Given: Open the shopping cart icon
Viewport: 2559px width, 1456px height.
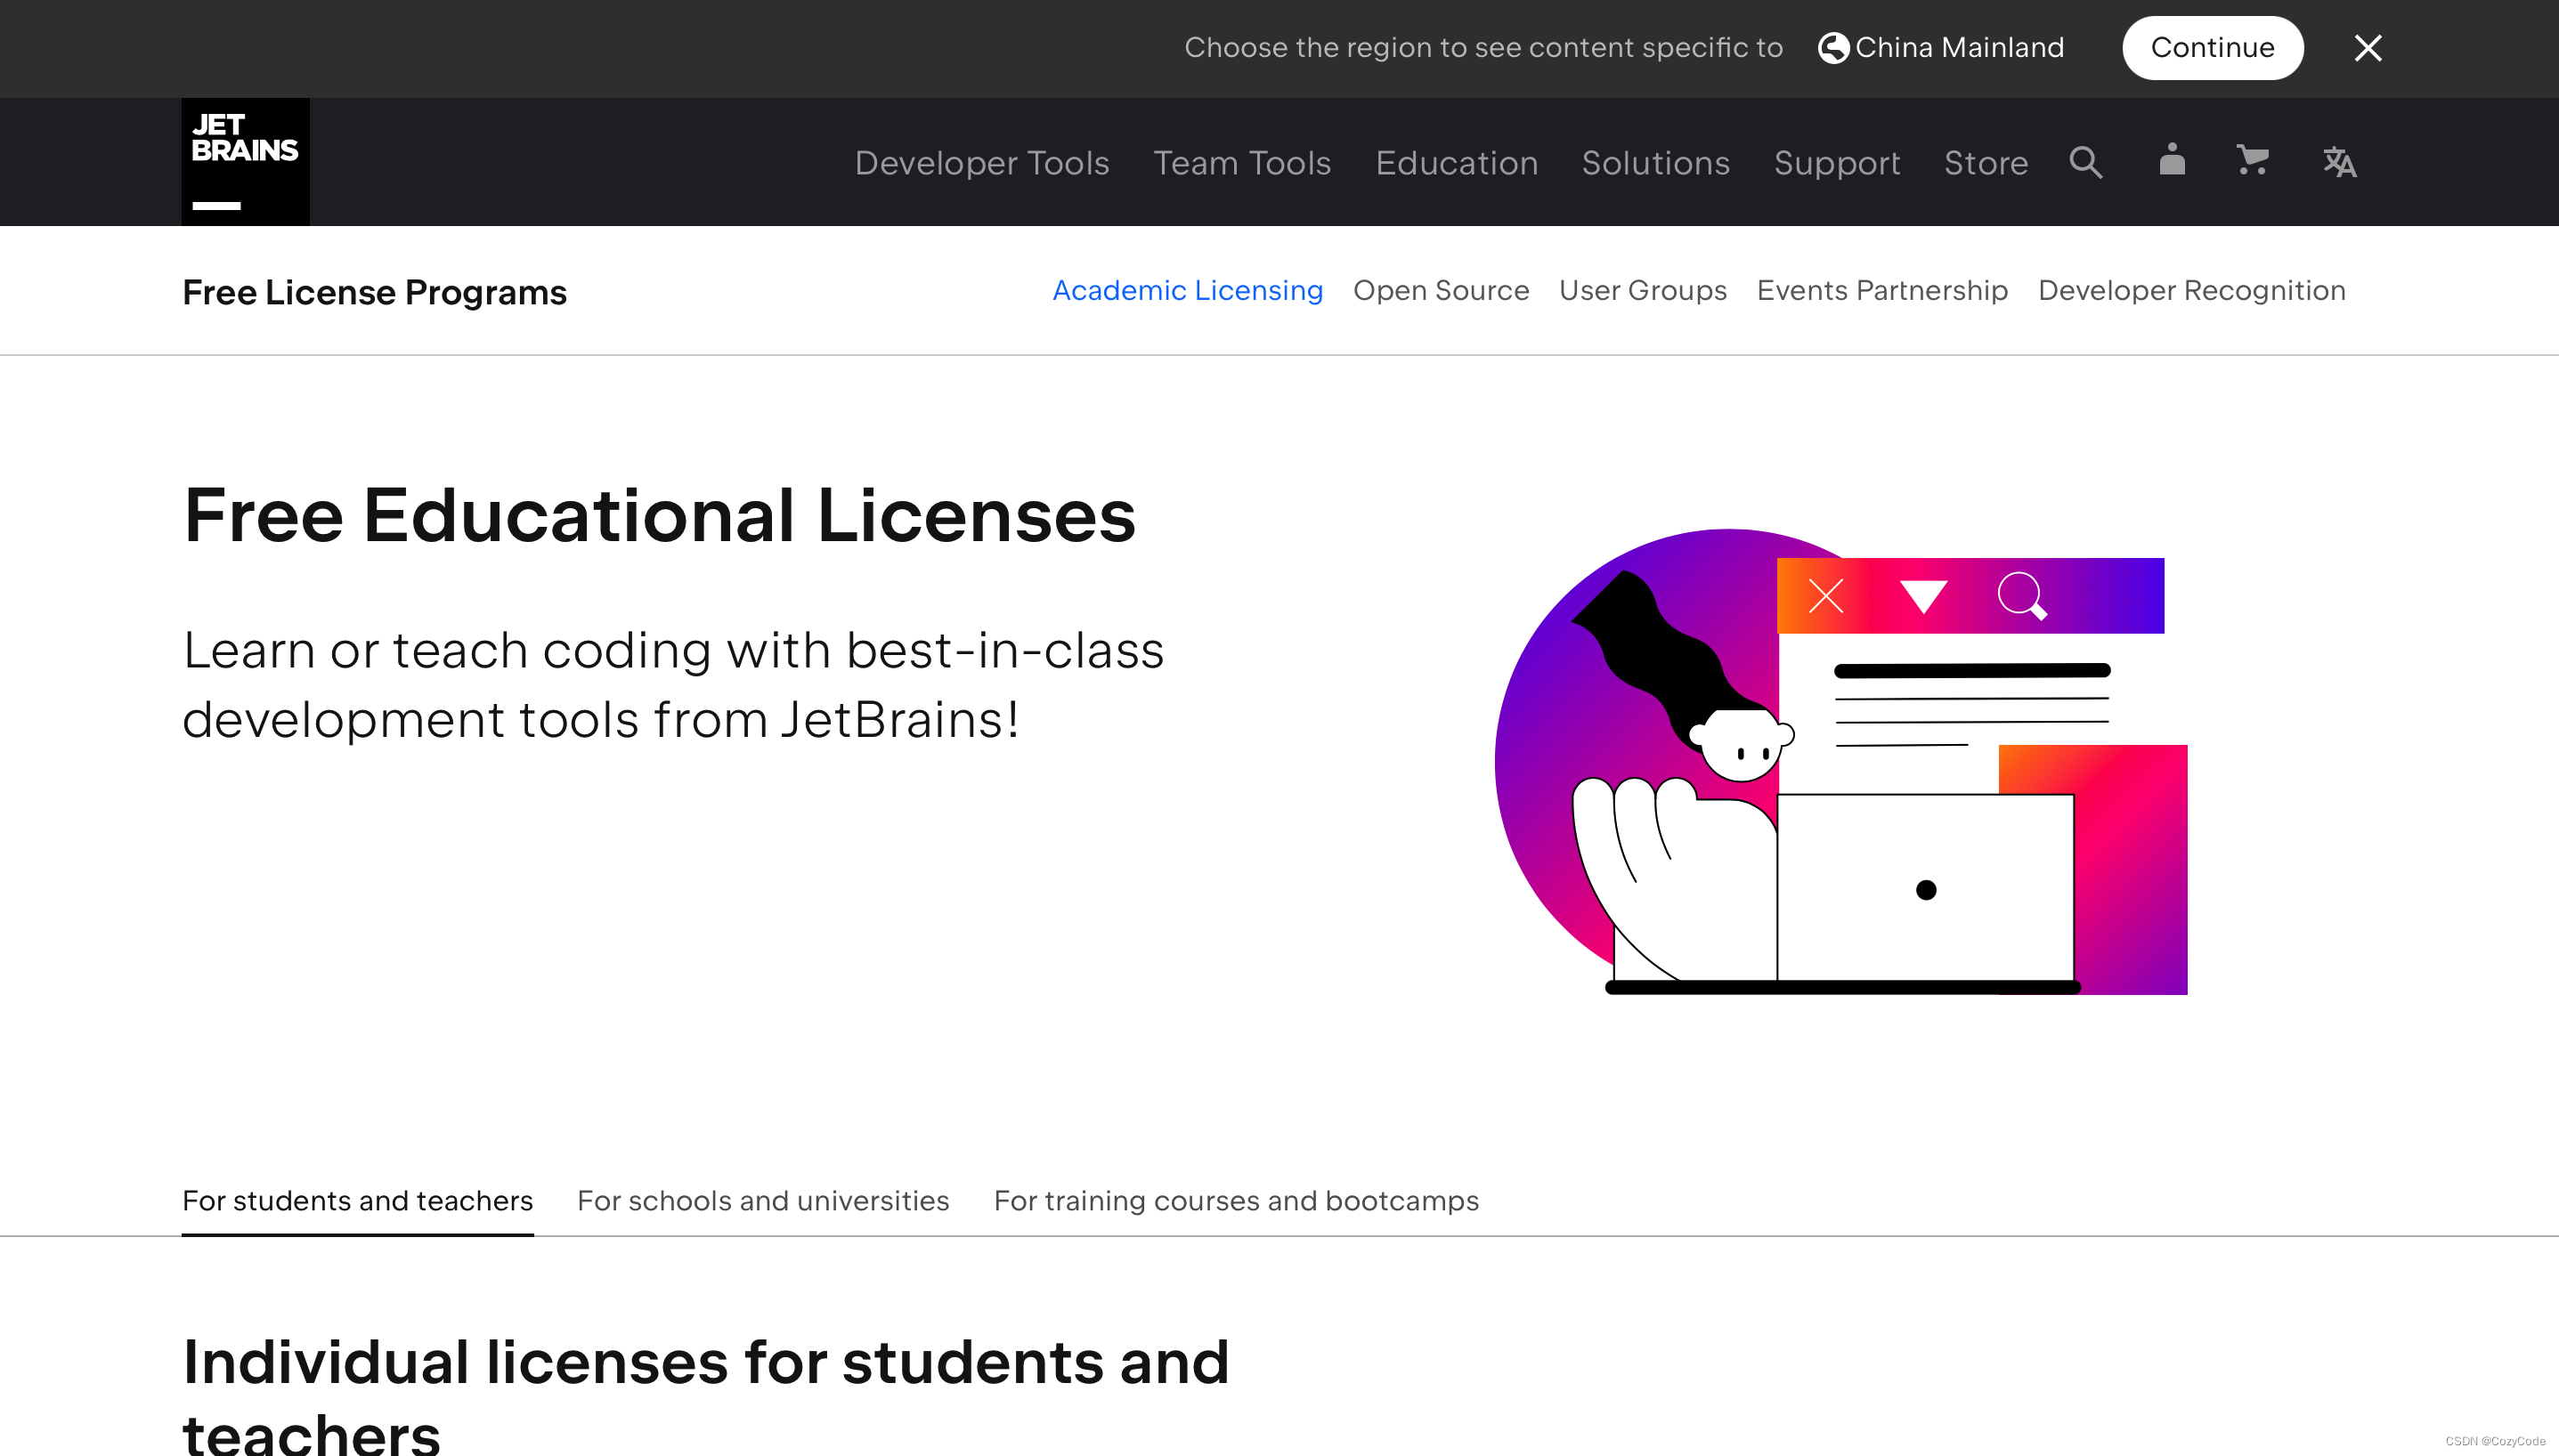Looking at the screenshot, I should click(2252, 160).
